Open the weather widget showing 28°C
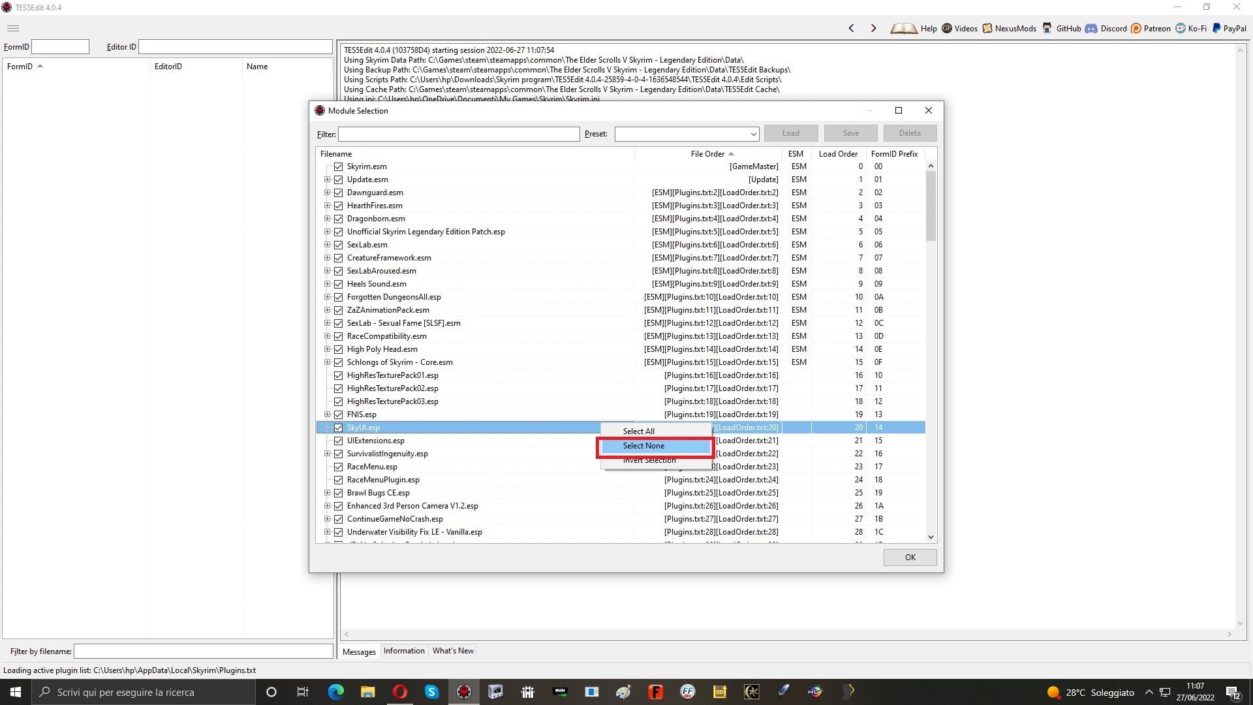Image resolution: width=1253 pixels, height=705 pixels. 1090,692
